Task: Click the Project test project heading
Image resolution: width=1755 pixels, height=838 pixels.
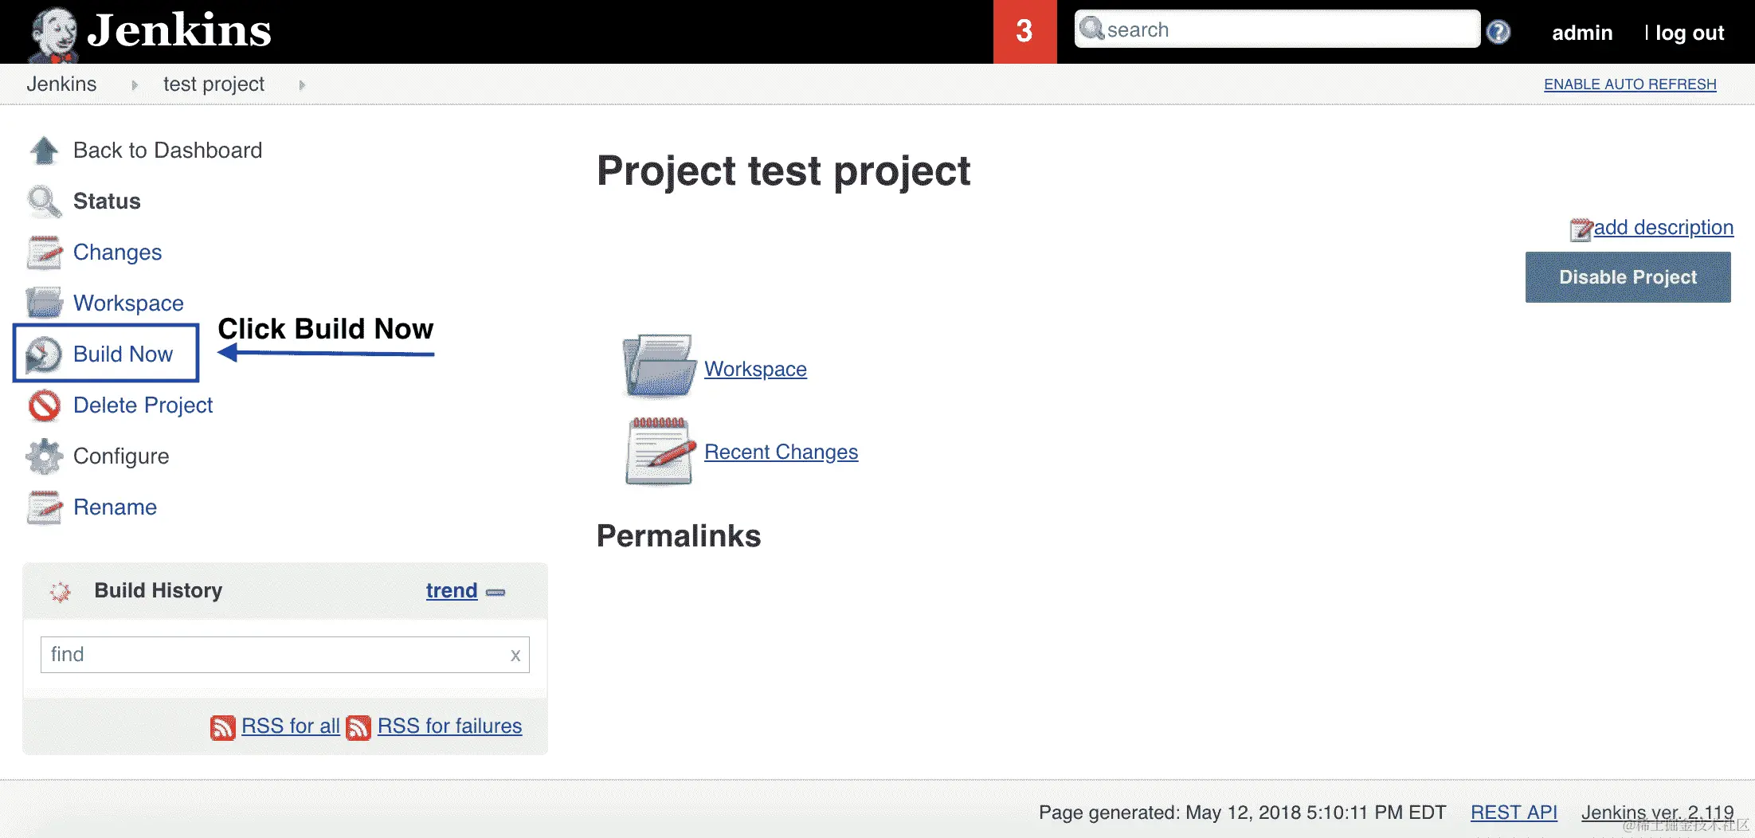Action: pyautogui.click(x=784, y=171)
